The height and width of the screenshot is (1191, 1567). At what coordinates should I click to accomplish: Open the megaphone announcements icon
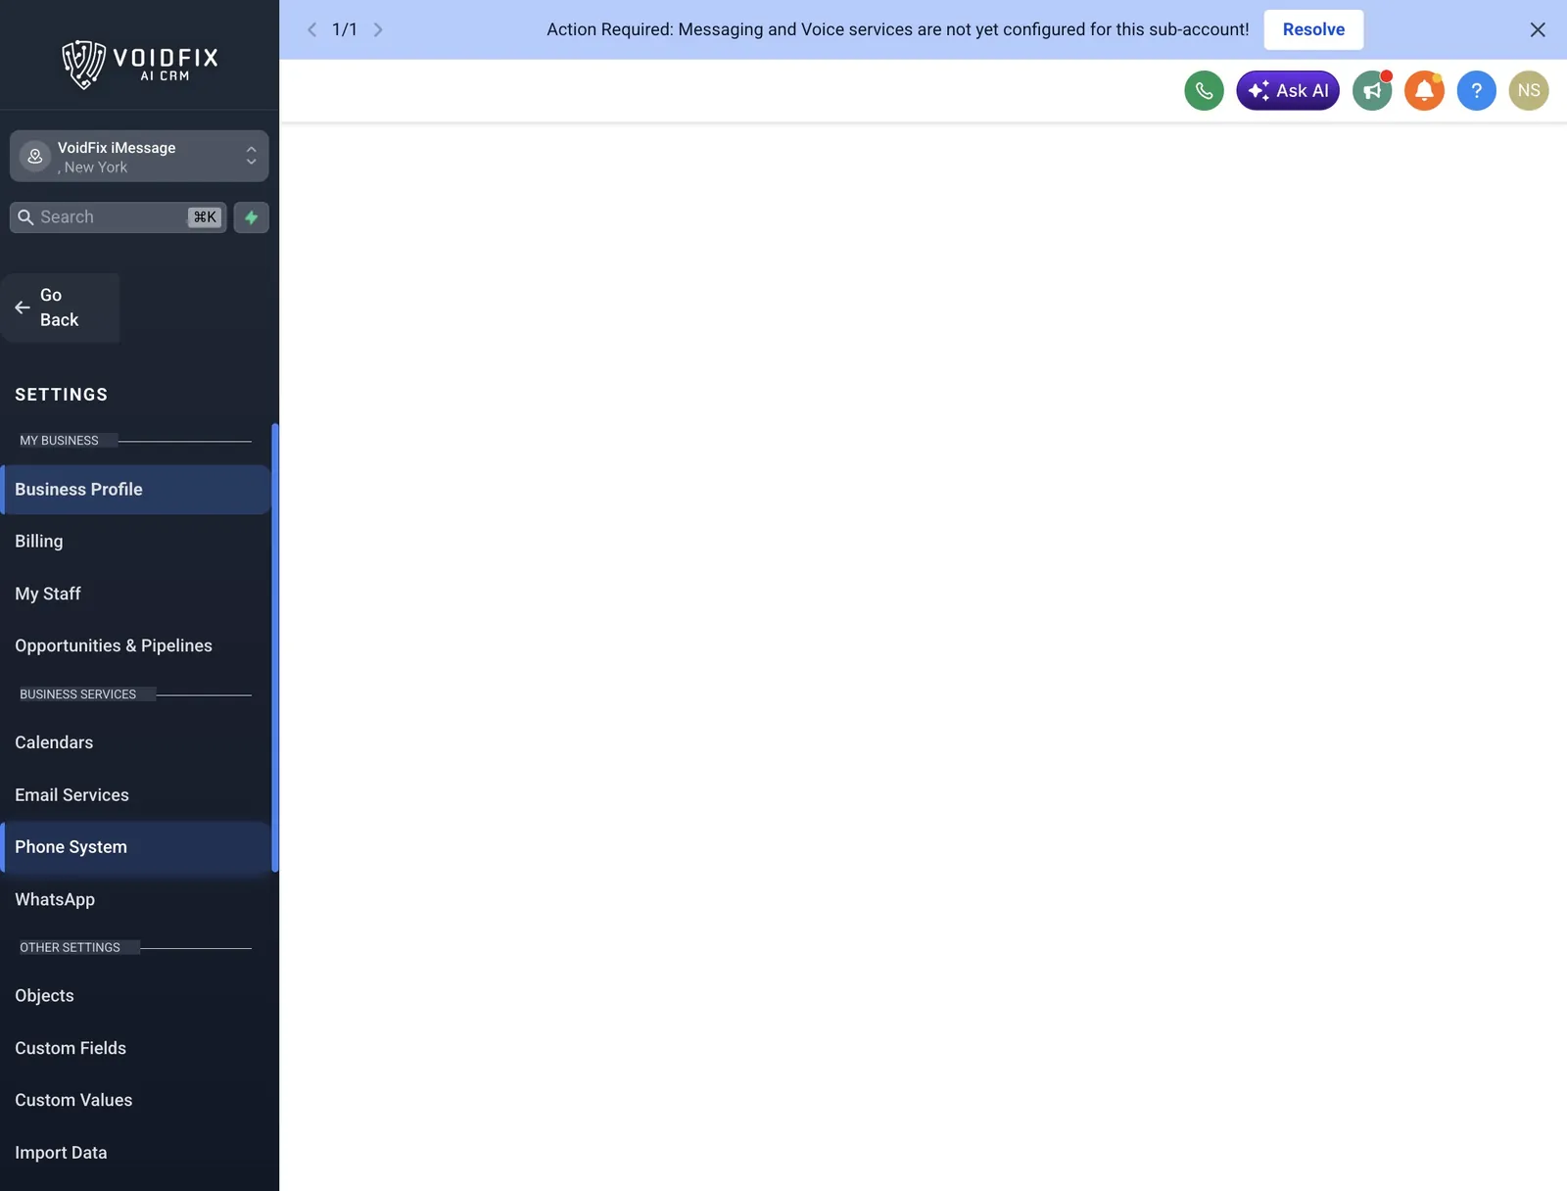(x=1372, y=90)
